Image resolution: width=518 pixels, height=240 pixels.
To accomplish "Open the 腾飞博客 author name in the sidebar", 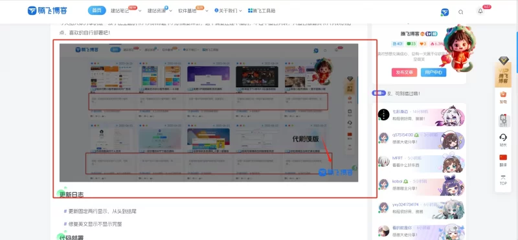I will pos(410,34).
